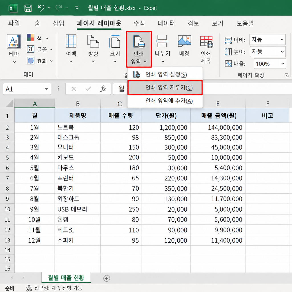The height and width of the screenshot is (292, 292).
Task: Cancel formula entry with the X icon
Action: [74, 89]
